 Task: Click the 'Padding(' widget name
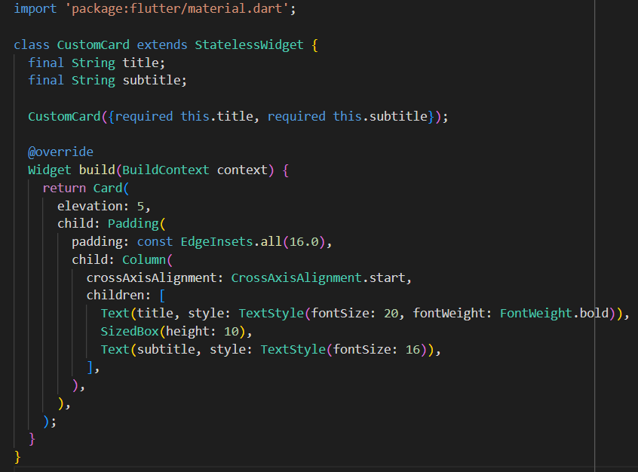(136, 223)
